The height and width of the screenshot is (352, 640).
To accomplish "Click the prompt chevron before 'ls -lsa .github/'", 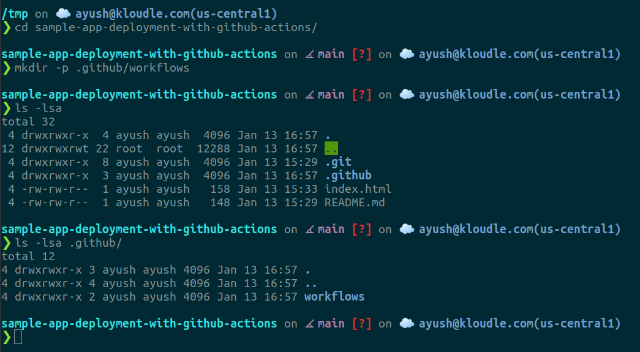I will 6,243.
